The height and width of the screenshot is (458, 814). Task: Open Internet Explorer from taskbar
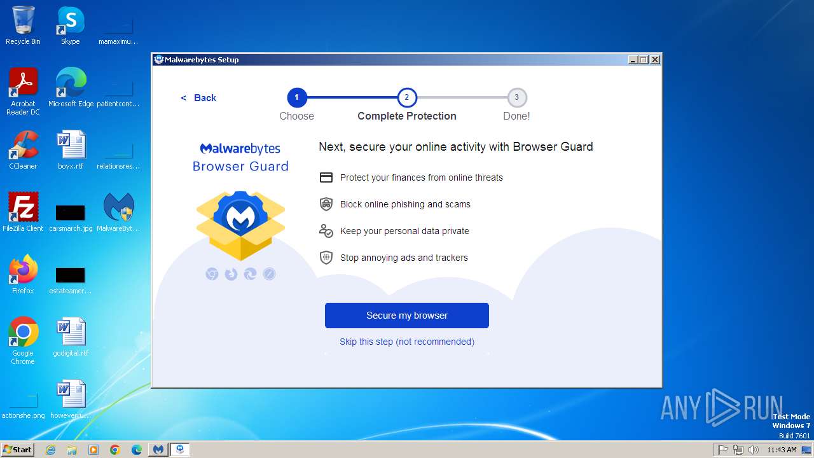51,450
